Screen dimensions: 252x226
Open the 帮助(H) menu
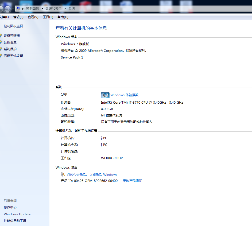click(63, 17)
